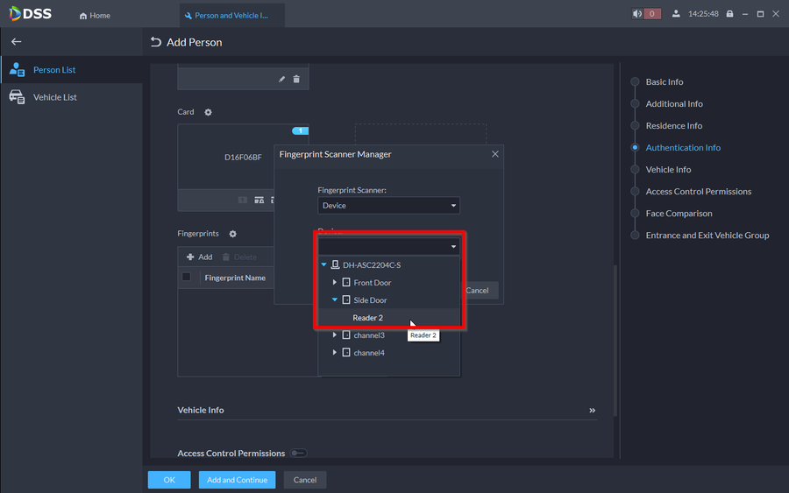This screenshot has height=493, width=789.
Task: Open the Fingerprint Scanner dropdown showing Device
Action: click(388, 205)
